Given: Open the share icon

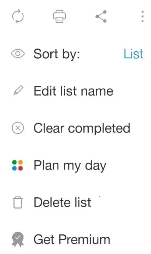Looking at the screenshot, I should coord(101,16).
